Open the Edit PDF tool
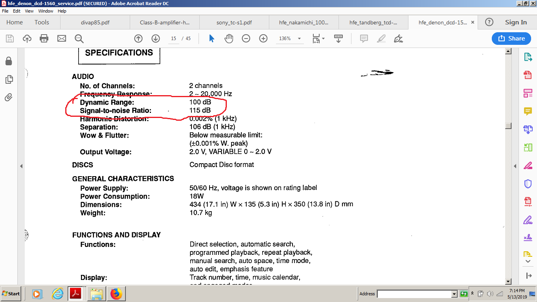537x302 pixels. coord(528,93)
